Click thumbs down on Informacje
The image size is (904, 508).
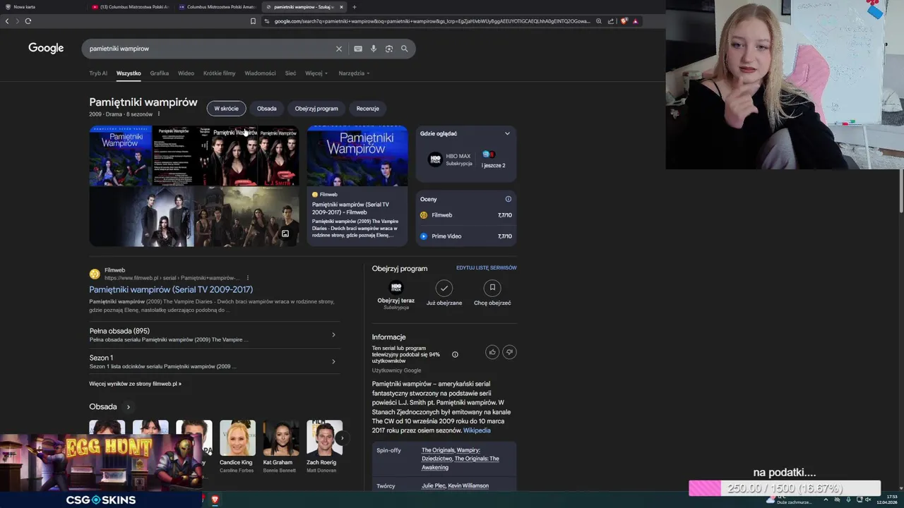pyautogui.click(x=509, y=352)
